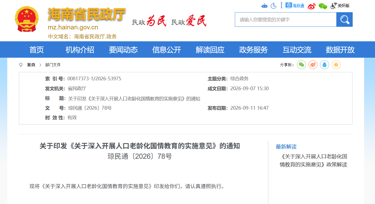
Task: Open the red Weibo icon in header
Action: [x=312, y=6]
